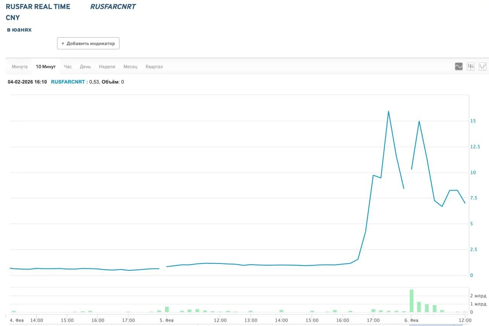
Task: Click the в юанях subtitle
Action: pos(19,30)
